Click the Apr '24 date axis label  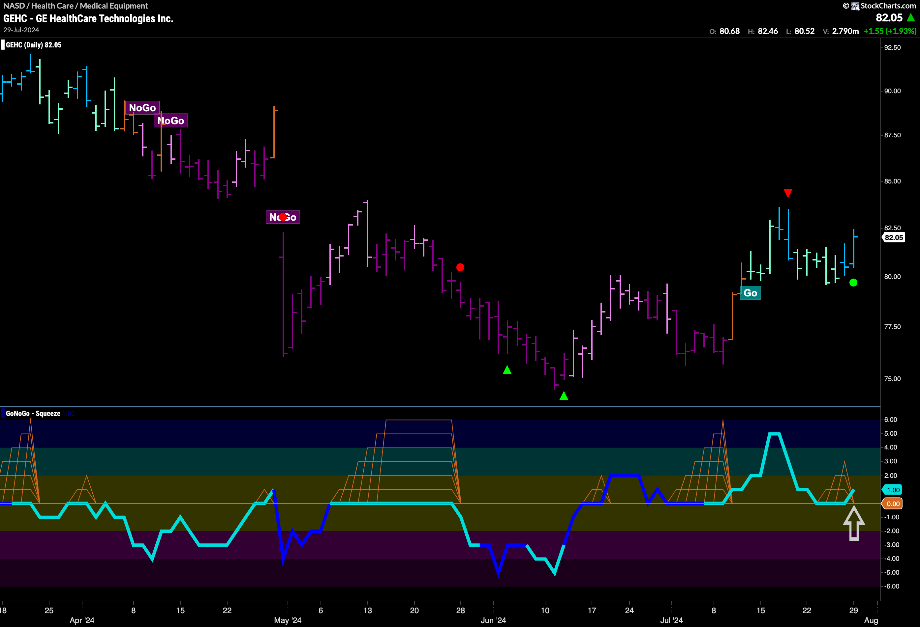tap(82, 620)
